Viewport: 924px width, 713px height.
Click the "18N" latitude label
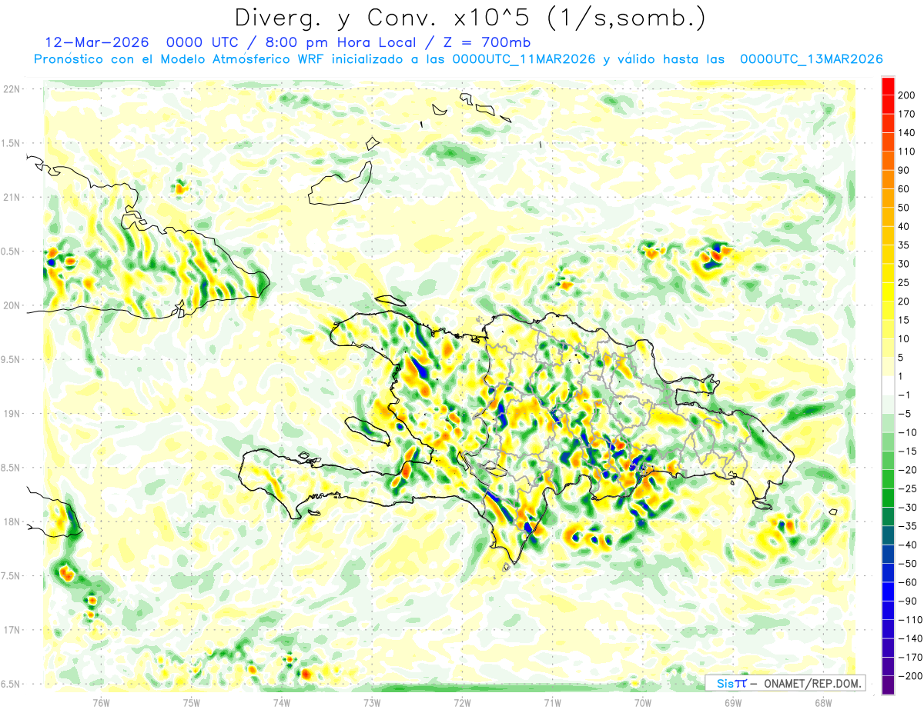click(x=12, y=522)
